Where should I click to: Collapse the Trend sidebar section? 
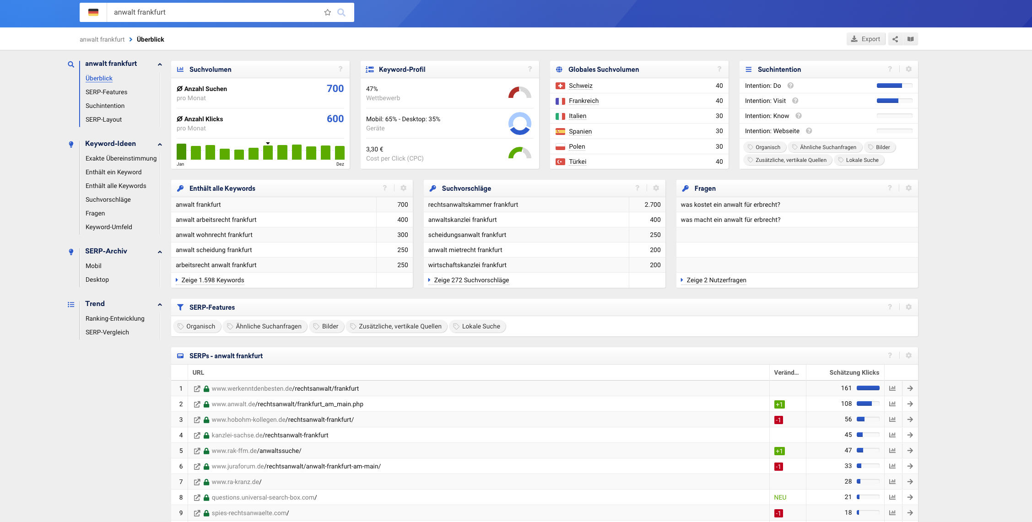160,305
